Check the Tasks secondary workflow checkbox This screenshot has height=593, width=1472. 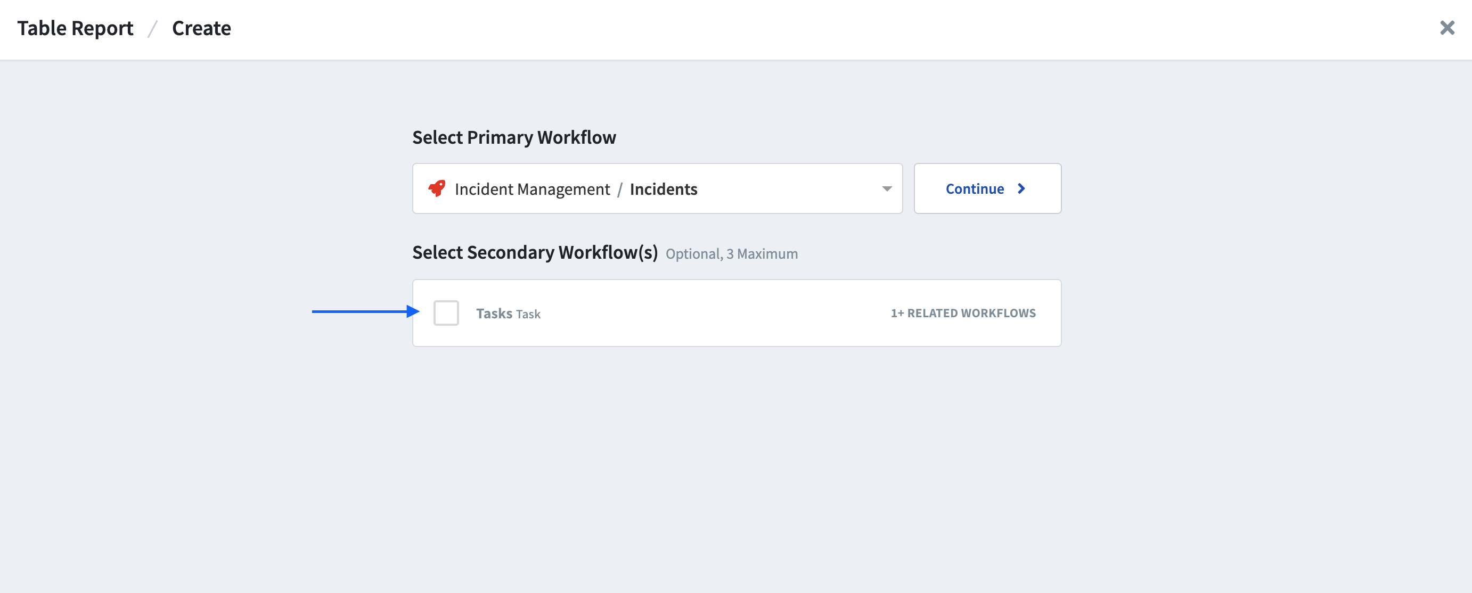pos(446,312)
